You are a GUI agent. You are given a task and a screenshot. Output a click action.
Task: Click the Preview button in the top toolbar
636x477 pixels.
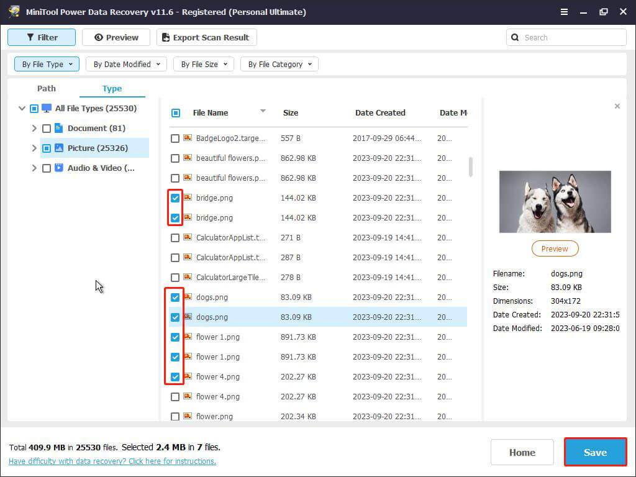click(116, 37)
